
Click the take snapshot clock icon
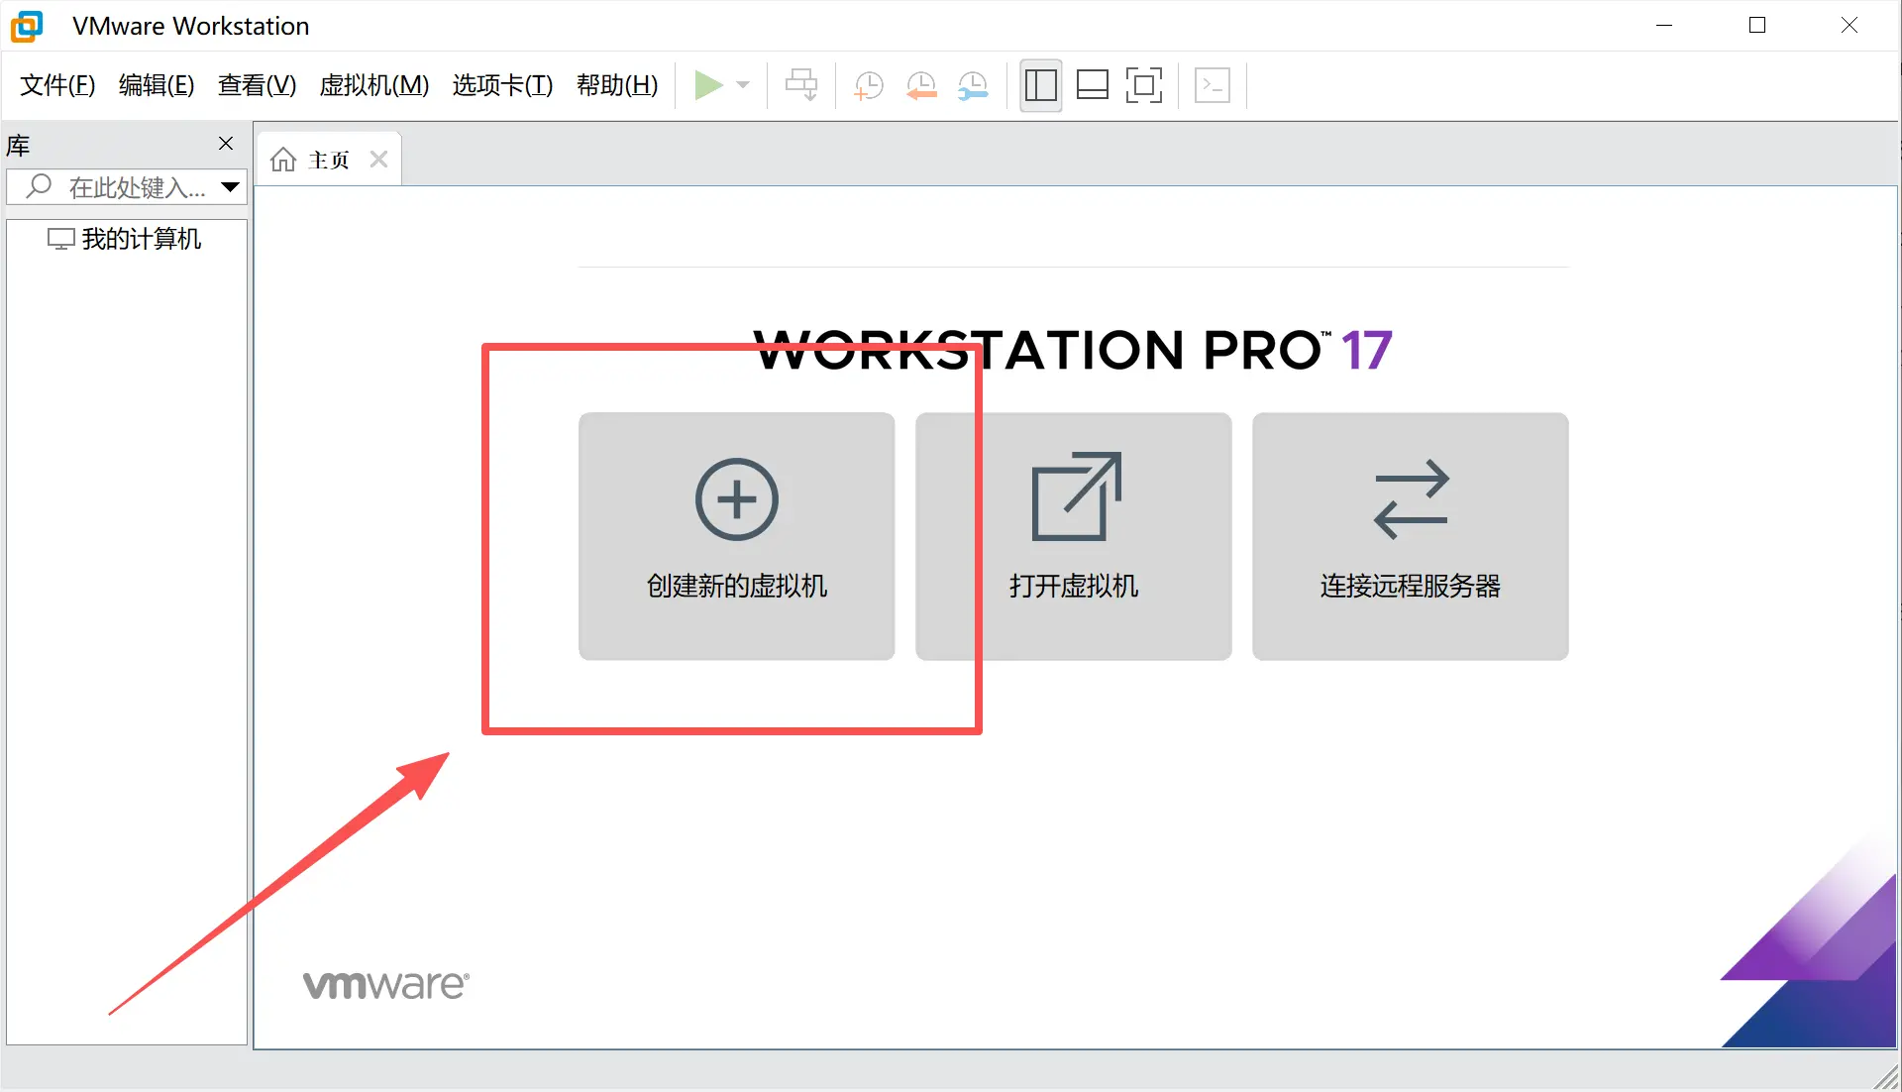point(869,85)
